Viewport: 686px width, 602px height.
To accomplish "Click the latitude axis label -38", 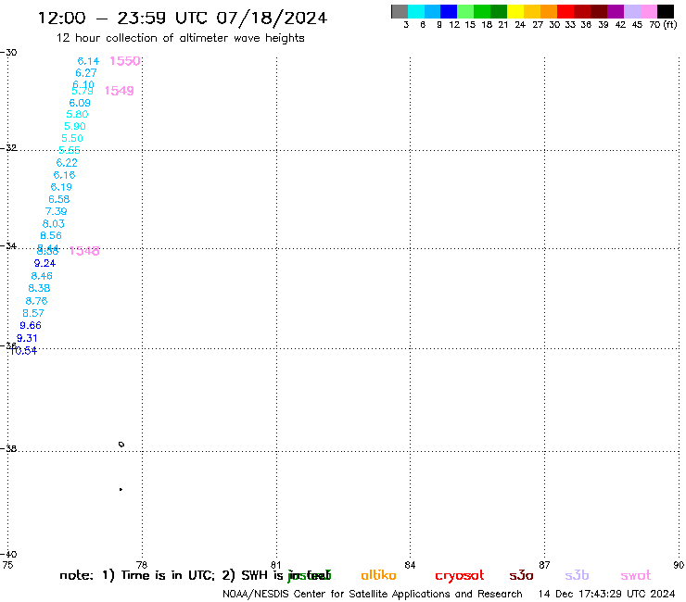I will click(x=8, y=448).
